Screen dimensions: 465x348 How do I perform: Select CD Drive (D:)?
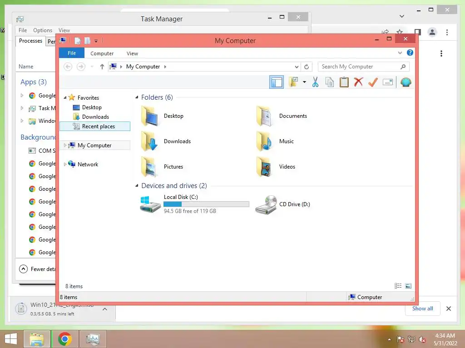tap(283, 204)
